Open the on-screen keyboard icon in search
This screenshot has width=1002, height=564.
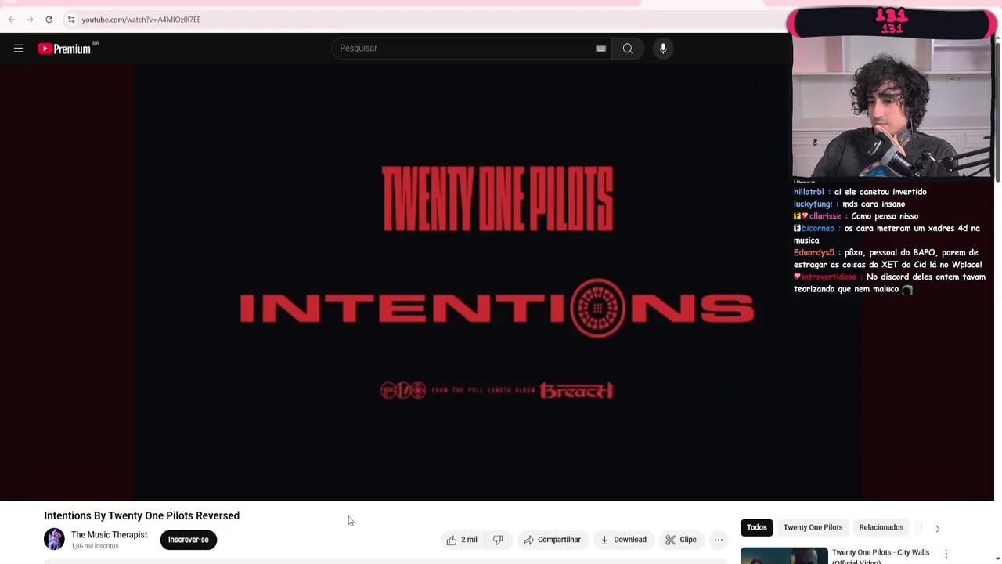600,49
